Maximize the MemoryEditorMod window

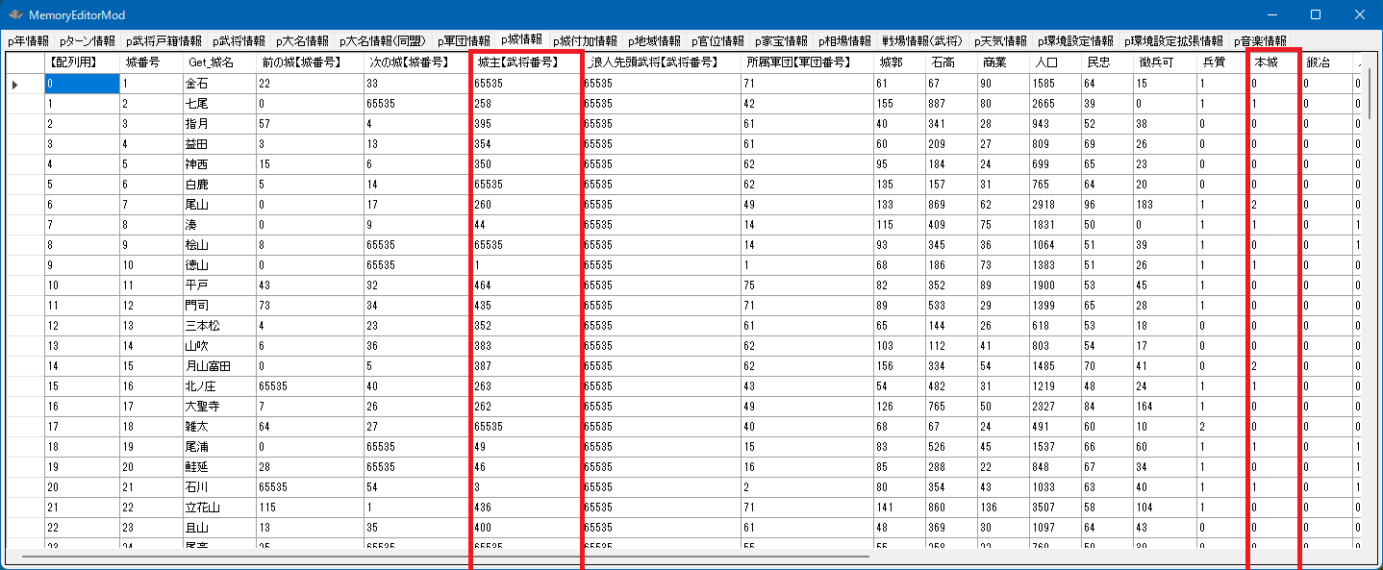tap(1316, 15)
